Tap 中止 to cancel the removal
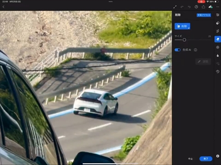The width and height of the screenshot is (221, 165). pos(190,159)
